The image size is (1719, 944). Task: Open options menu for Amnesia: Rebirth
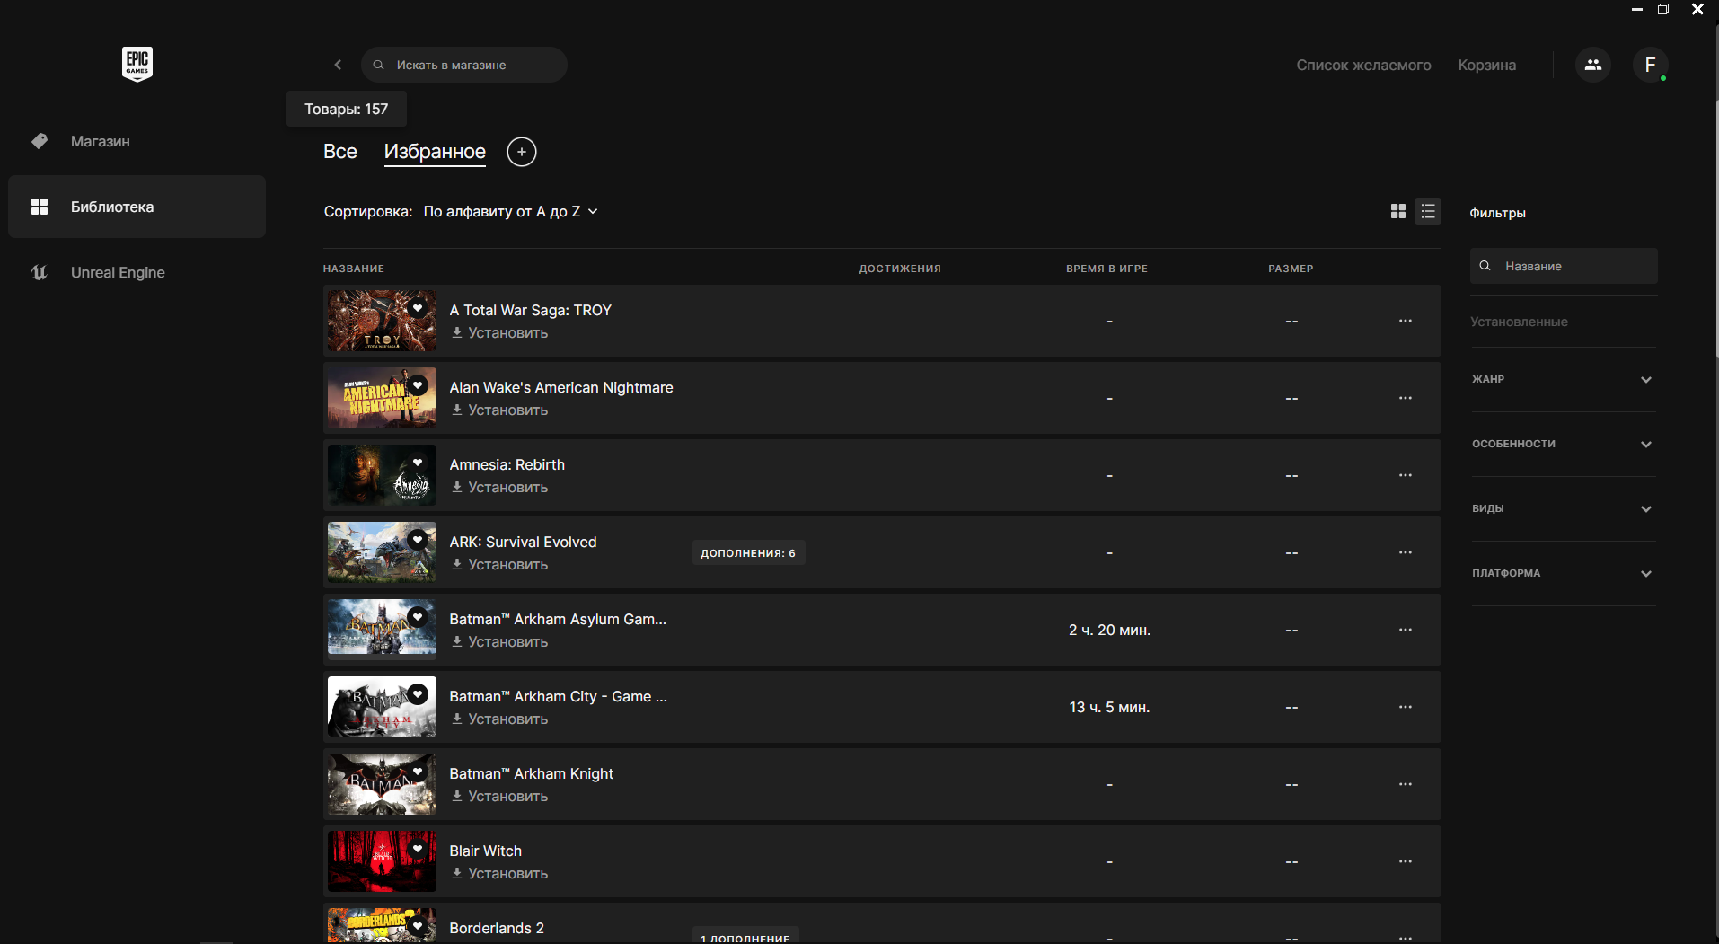coord(1406,475)
